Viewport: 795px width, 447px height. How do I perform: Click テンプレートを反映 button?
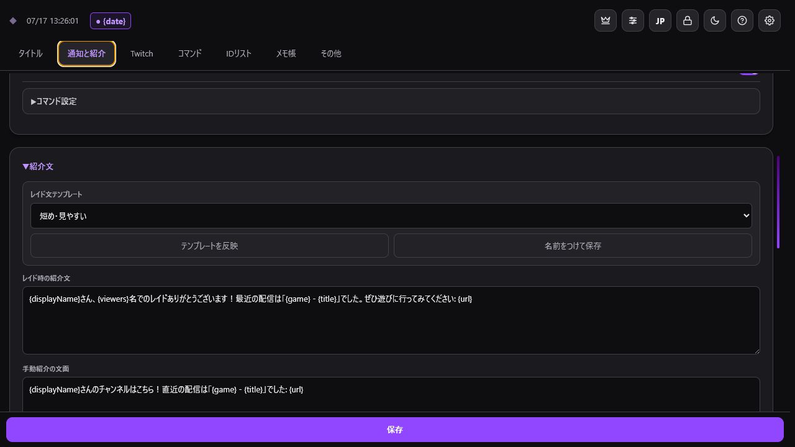209,246
